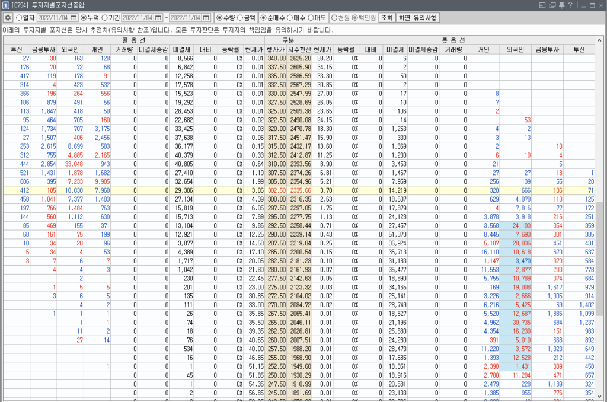Click the window layout icon in title bar
Screen dimensions: 607x402
tap(544, 5)
